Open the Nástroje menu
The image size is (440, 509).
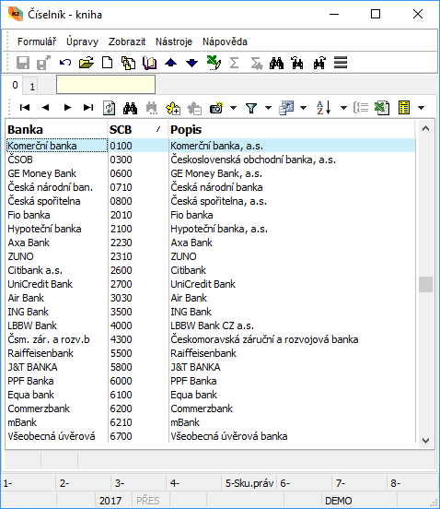click(174, 41)
